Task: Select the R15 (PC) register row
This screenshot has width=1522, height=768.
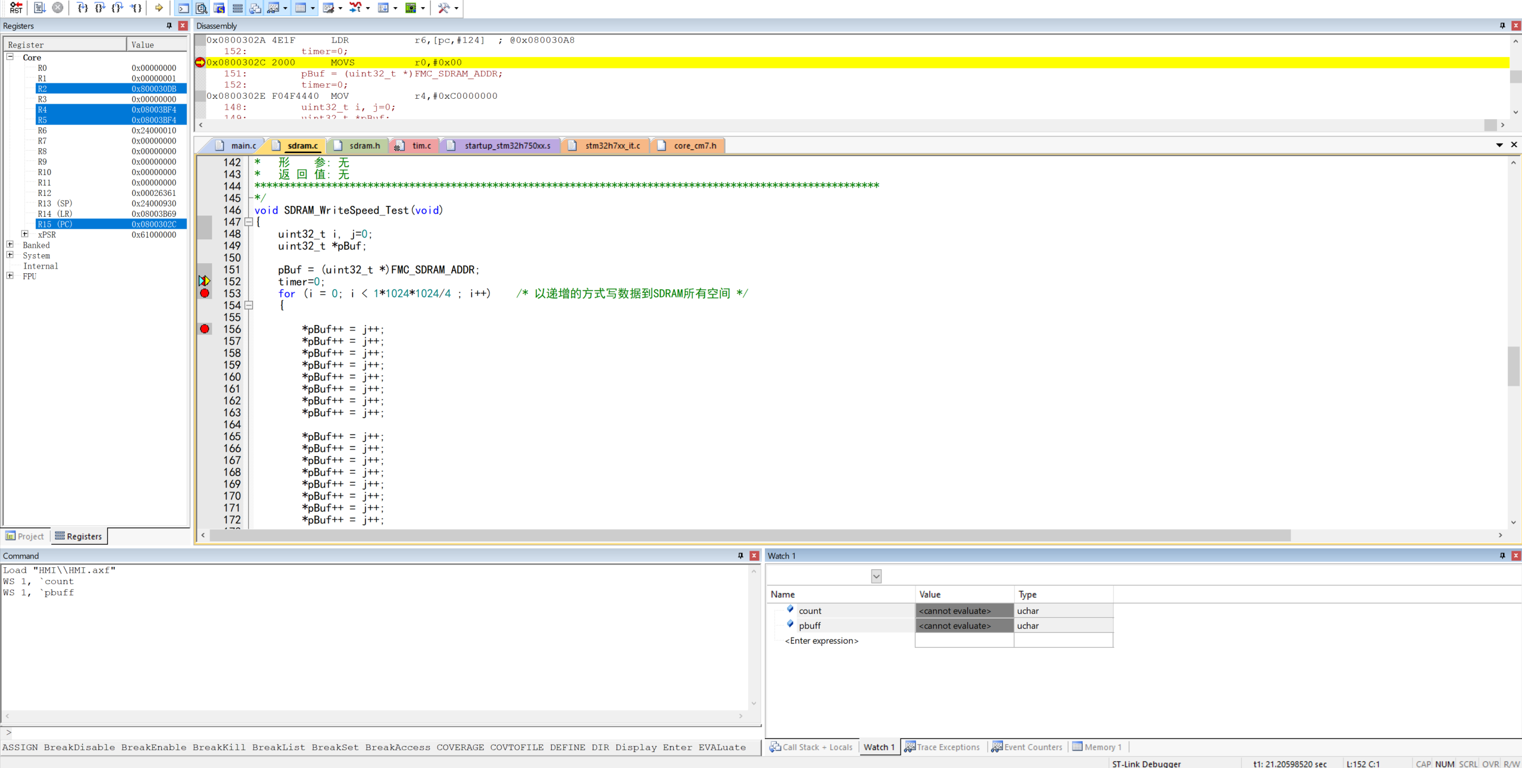Action: pyautogui.click(x=111, y=224)
